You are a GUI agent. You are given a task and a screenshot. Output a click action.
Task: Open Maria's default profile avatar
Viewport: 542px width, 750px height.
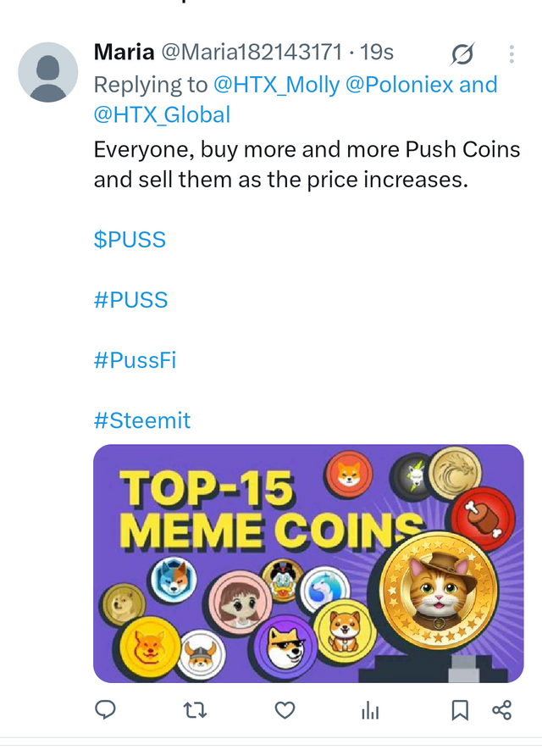[x=47, y=72]
